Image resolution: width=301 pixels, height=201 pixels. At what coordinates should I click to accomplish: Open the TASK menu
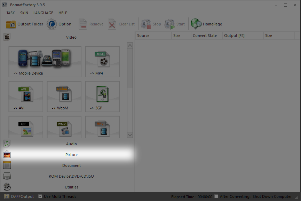[10, 13]
